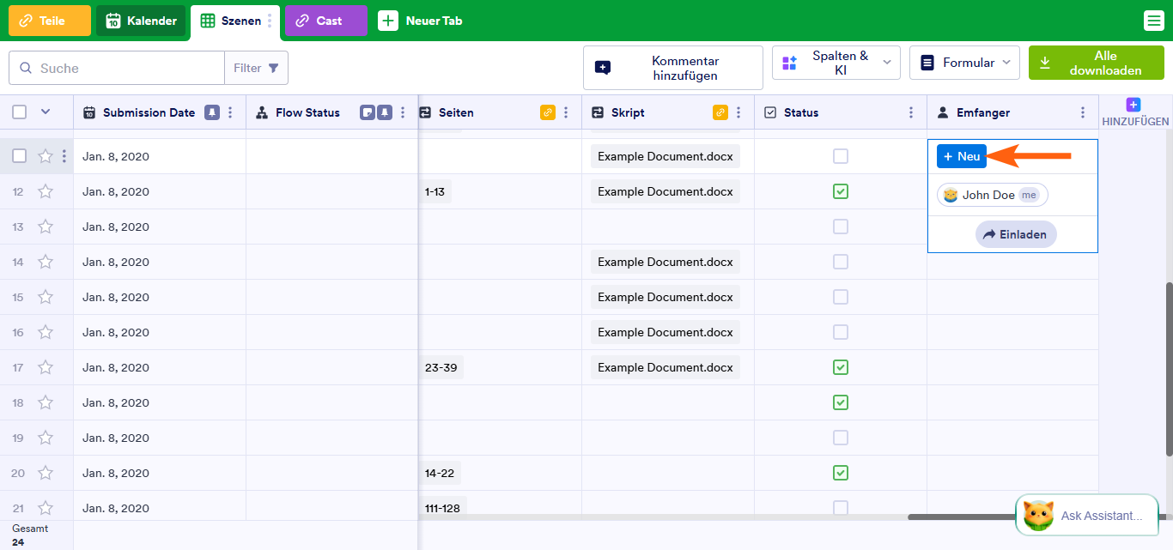Uncheck the Status checkbox in row 12
Screen dimensions: 1173x550
click(x=841, y=191)
